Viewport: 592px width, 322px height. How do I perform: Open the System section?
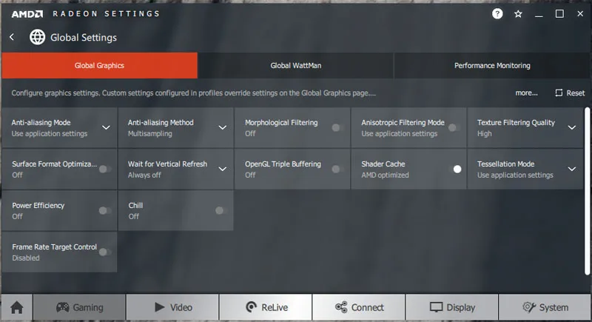coord(545,307)
